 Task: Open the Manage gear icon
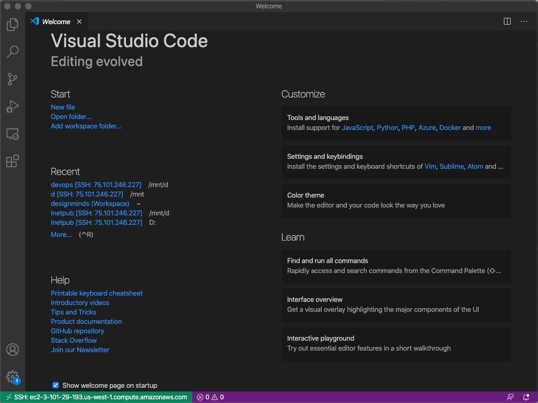[x=12, y=377]
